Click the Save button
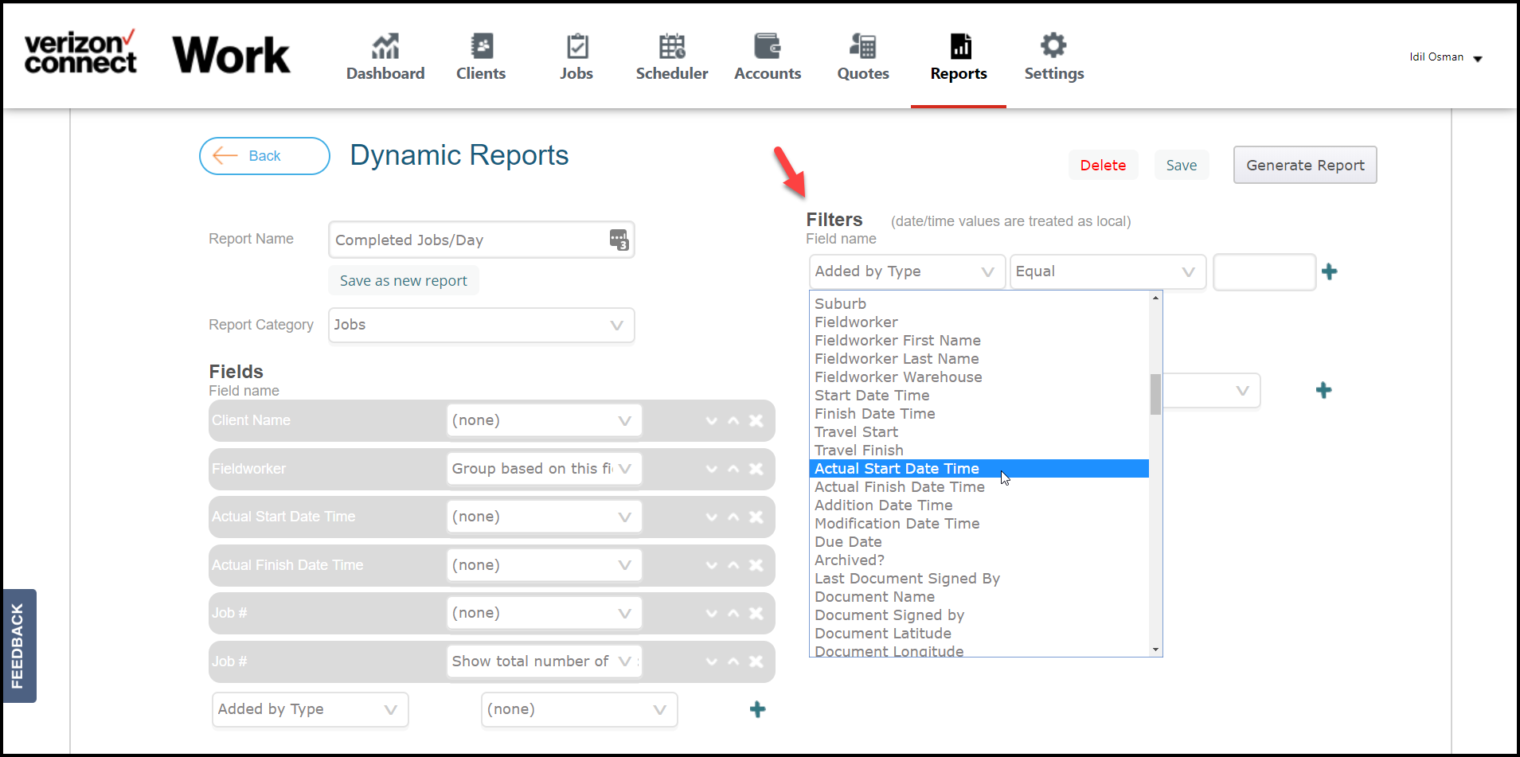This screenshot has height=757, width=1520. click(1182, 166)
